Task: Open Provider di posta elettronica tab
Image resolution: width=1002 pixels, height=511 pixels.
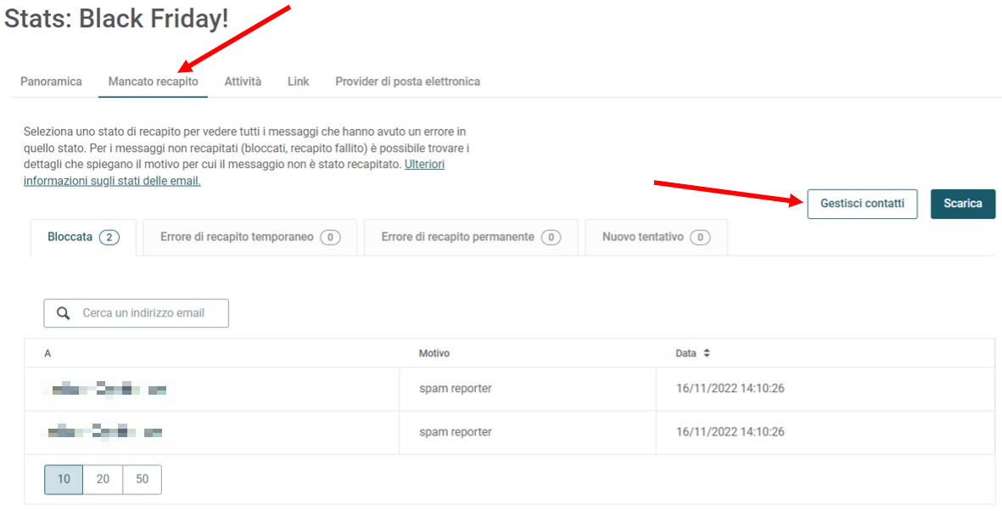Action: (408, 81)
